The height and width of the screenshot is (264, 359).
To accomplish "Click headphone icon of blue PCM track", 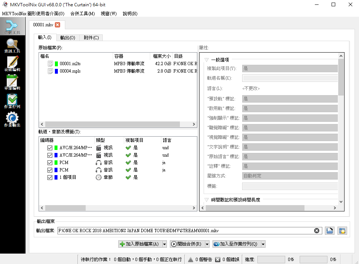I will tap(98, 170).
